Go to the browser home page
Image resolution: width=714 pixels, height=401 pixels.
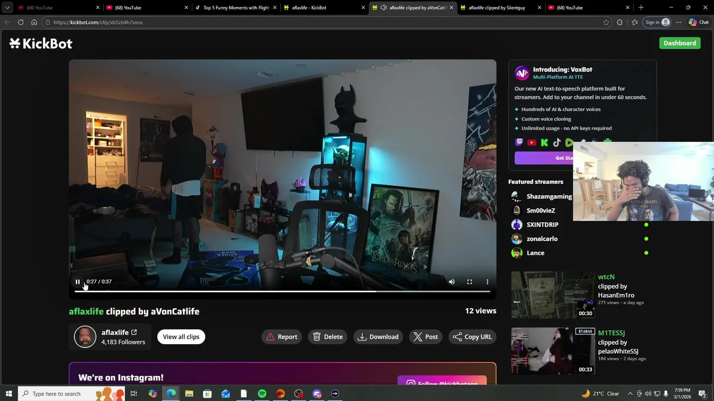point(34,22)
